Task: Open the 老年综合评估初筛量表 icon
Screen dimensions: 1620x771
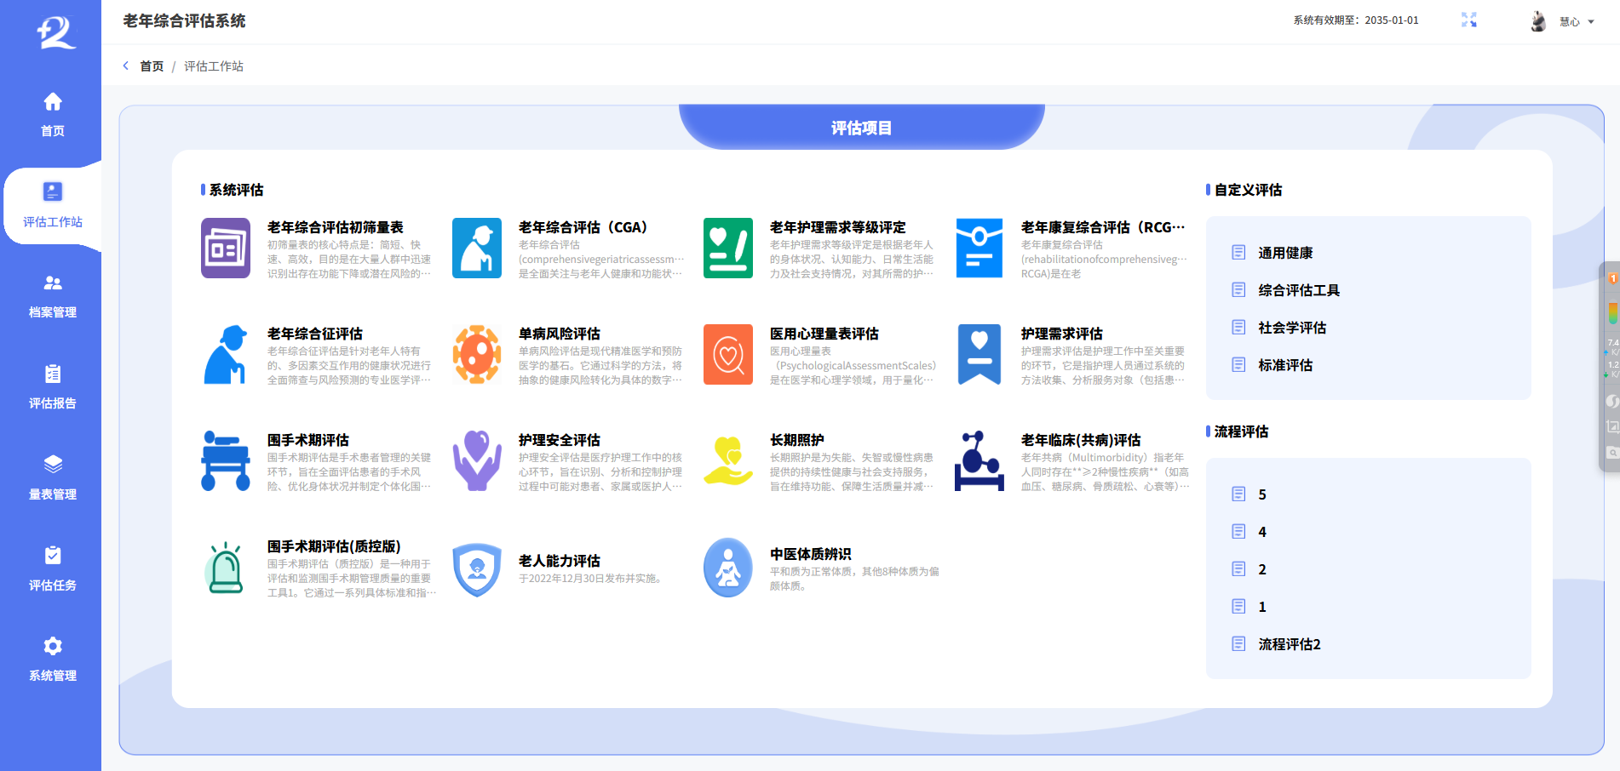Action: click(225, 248)
